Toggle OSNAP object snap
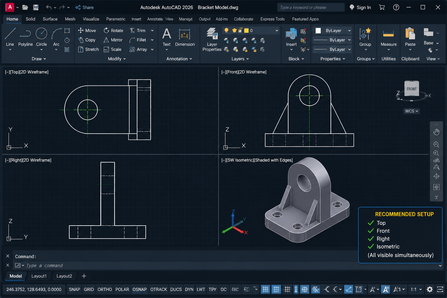The image size is (447, 298). (140, 289)
